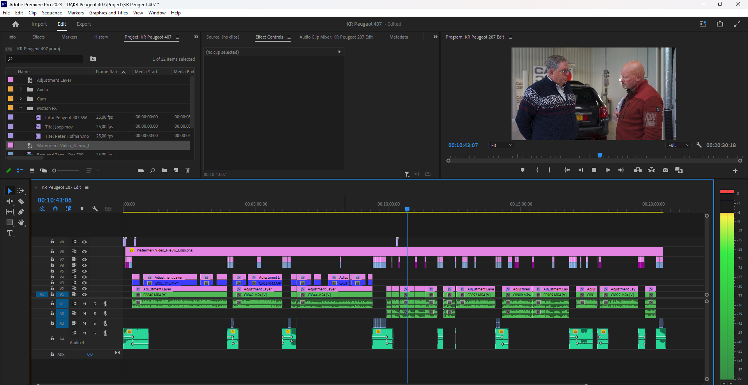Click New Item icon in Project panel
Viewport: 748px width, 385px height.
pos(176,171)
